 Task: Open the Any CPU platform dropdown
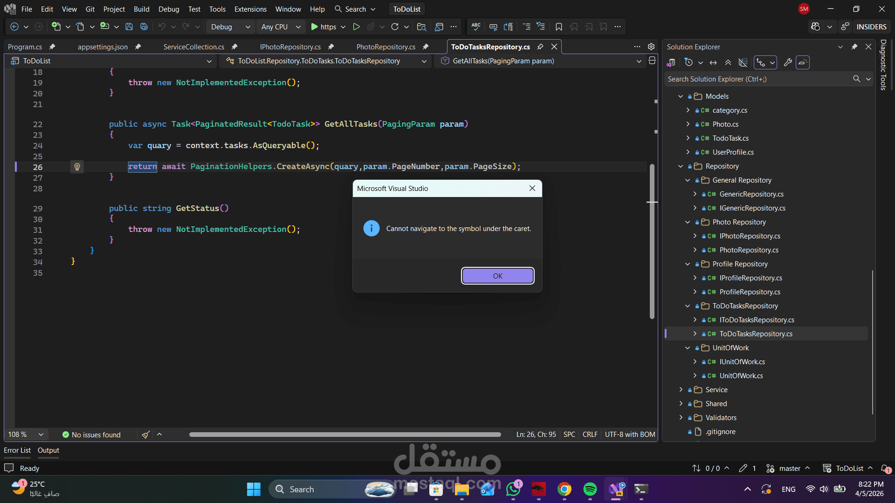[x=281, y=27]
